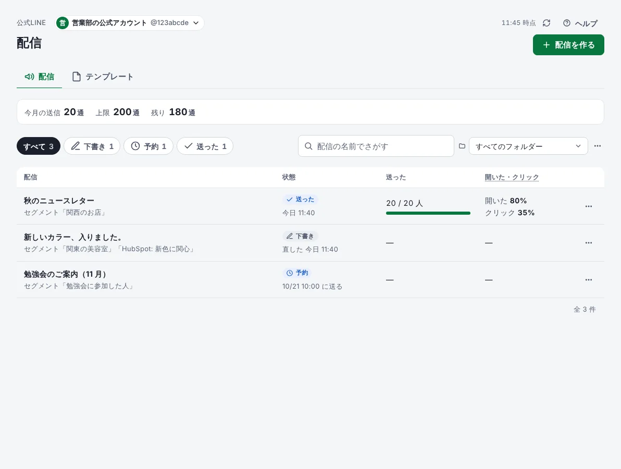Open the ヘルプ help link
Image resolution: width=621 pixels, height=469 pixels.
click(580, 23)
